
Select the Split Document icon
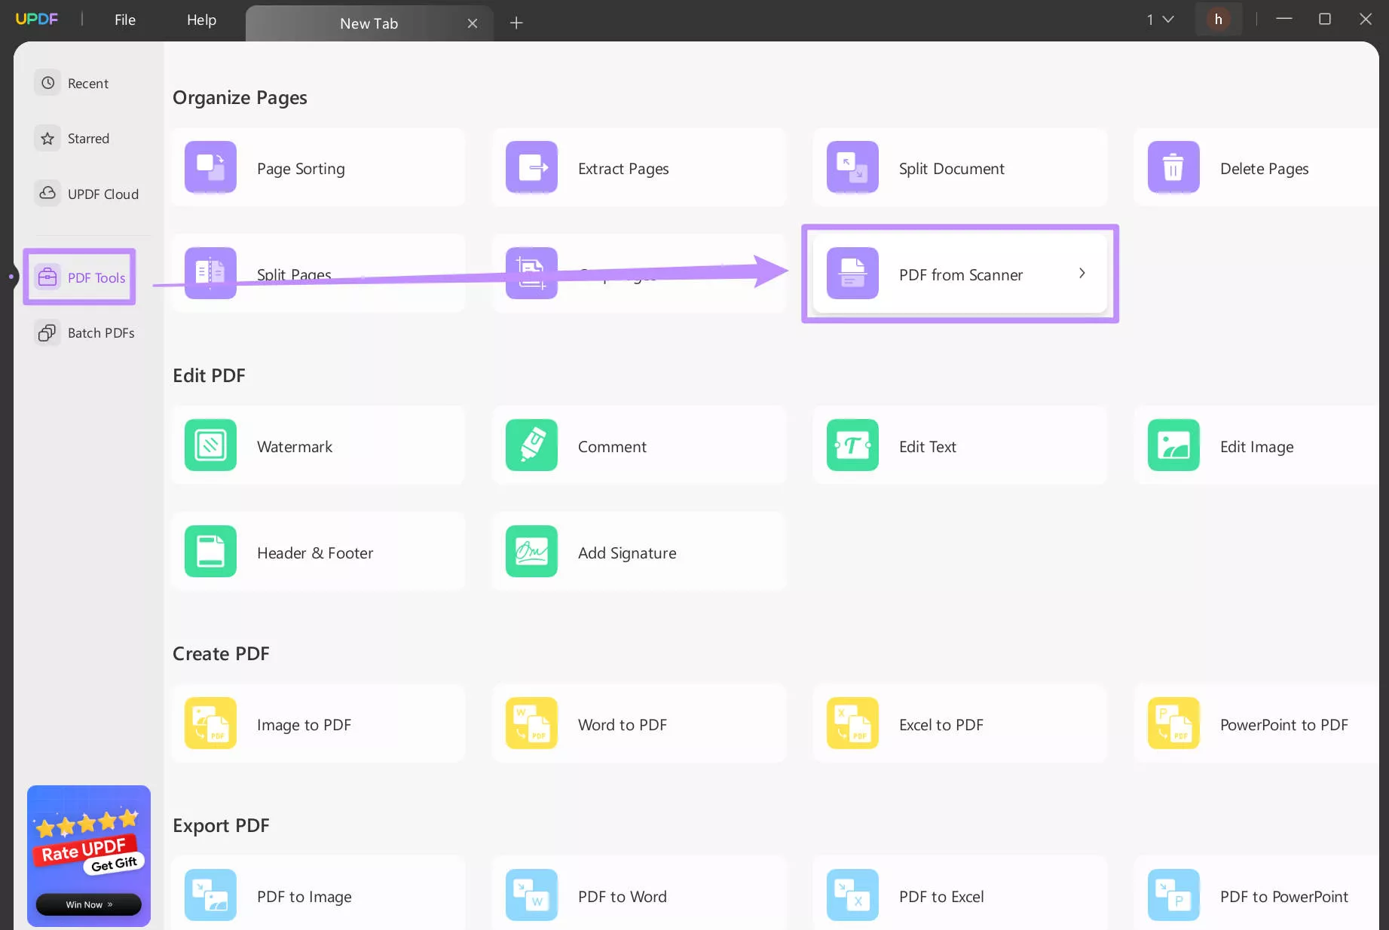click(852, 167)
